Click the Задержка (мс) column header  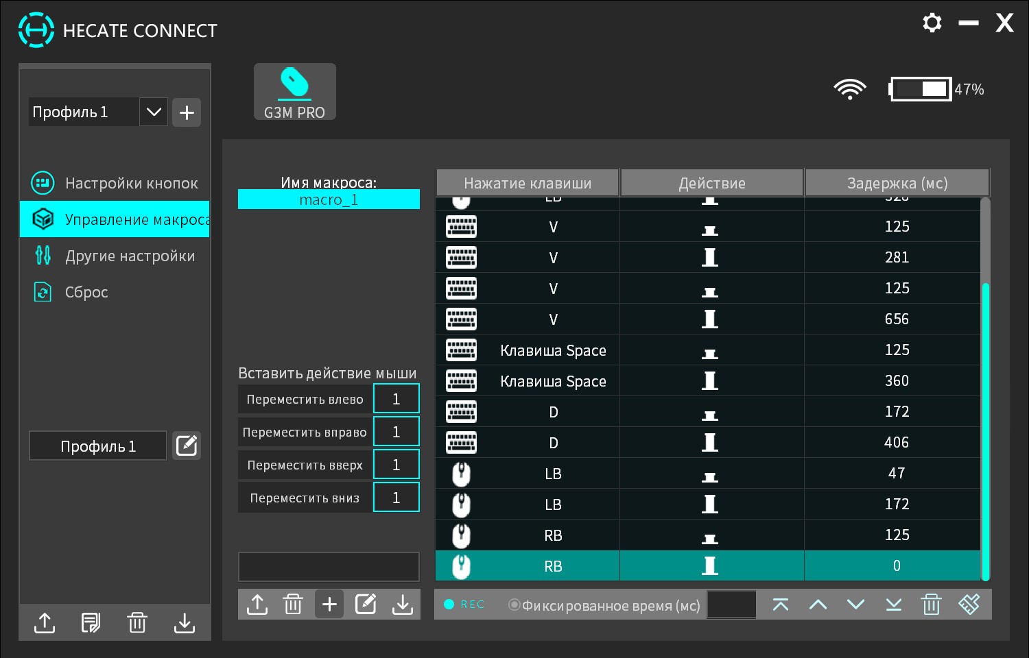[897, 183]
